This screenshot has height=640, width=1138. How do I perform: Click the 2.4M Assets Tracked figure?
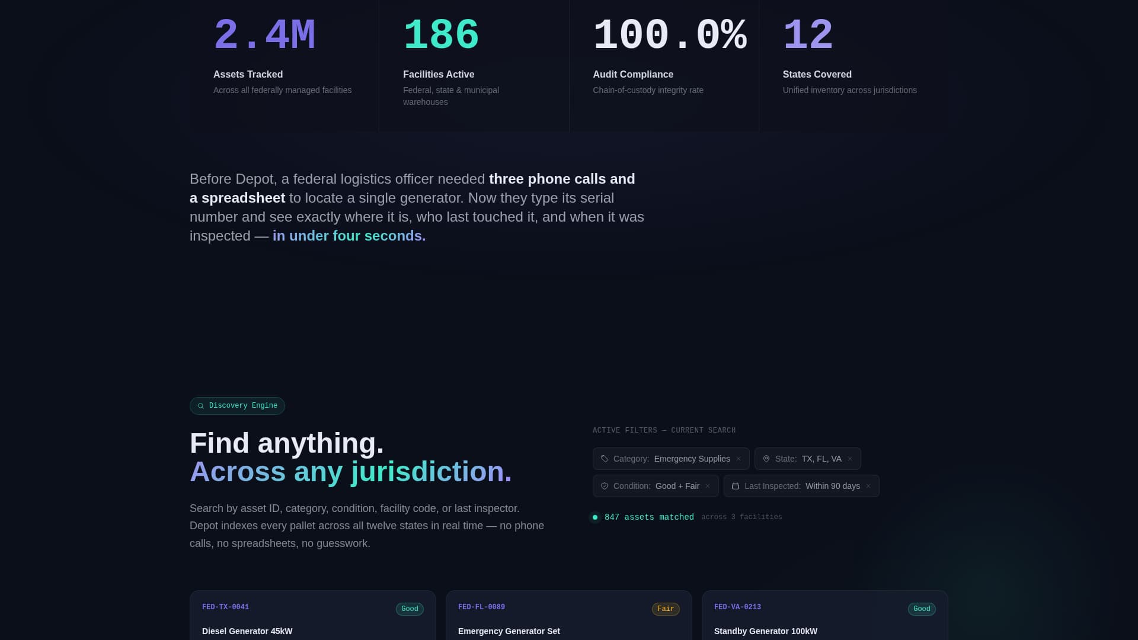click(x=264, y=36)
